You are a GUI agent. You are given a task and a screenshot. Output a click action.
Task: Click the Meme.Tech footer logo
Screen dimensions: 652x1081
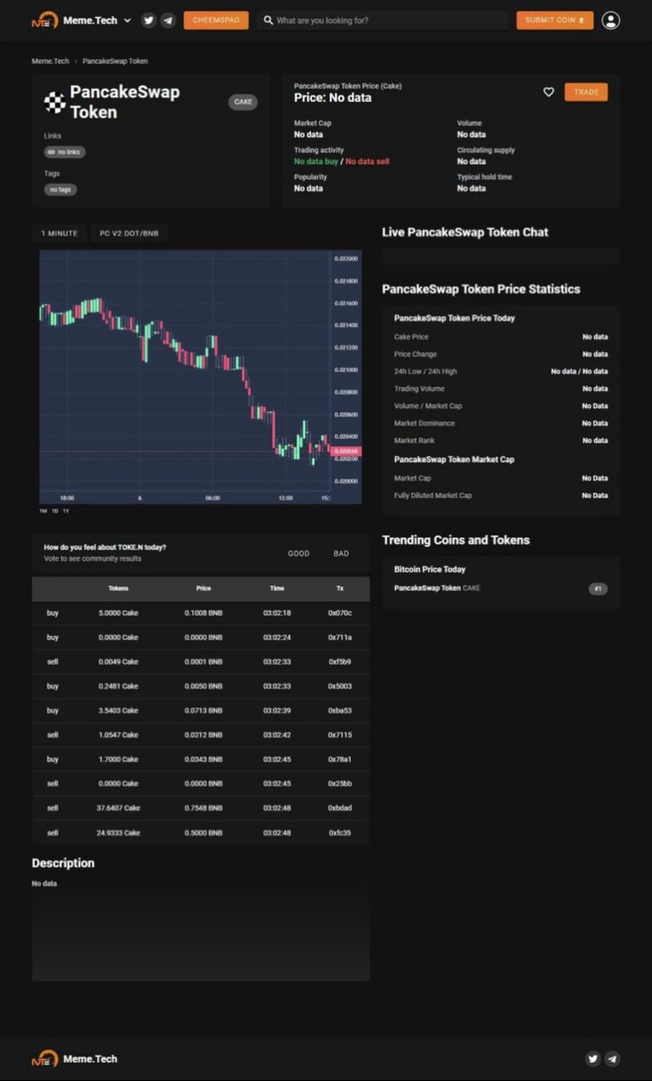pyautogui.click(x=75, y=1059)
